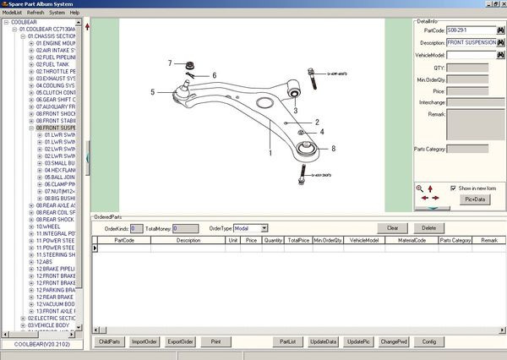
Task: Click the red up arrow beside the magnifier
Action: point(429,188)
